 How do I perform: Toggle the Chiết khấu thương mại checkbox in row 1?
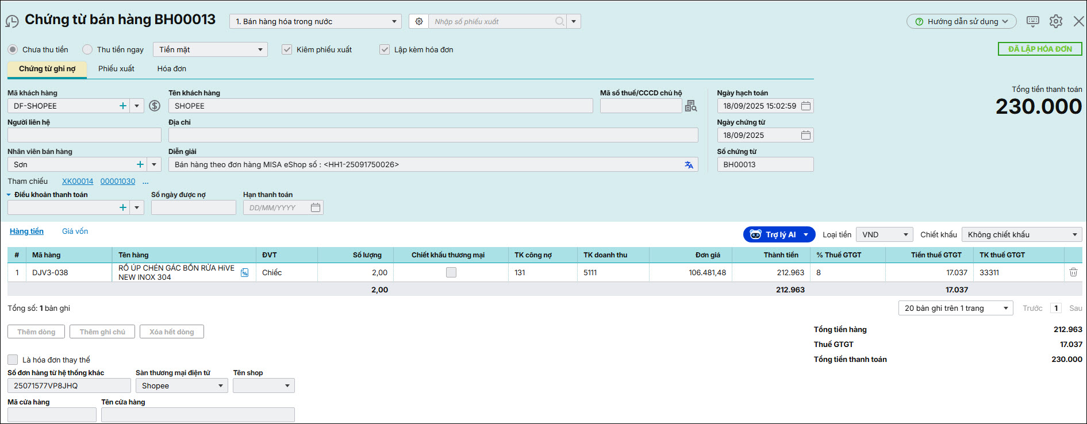[451, 272]
